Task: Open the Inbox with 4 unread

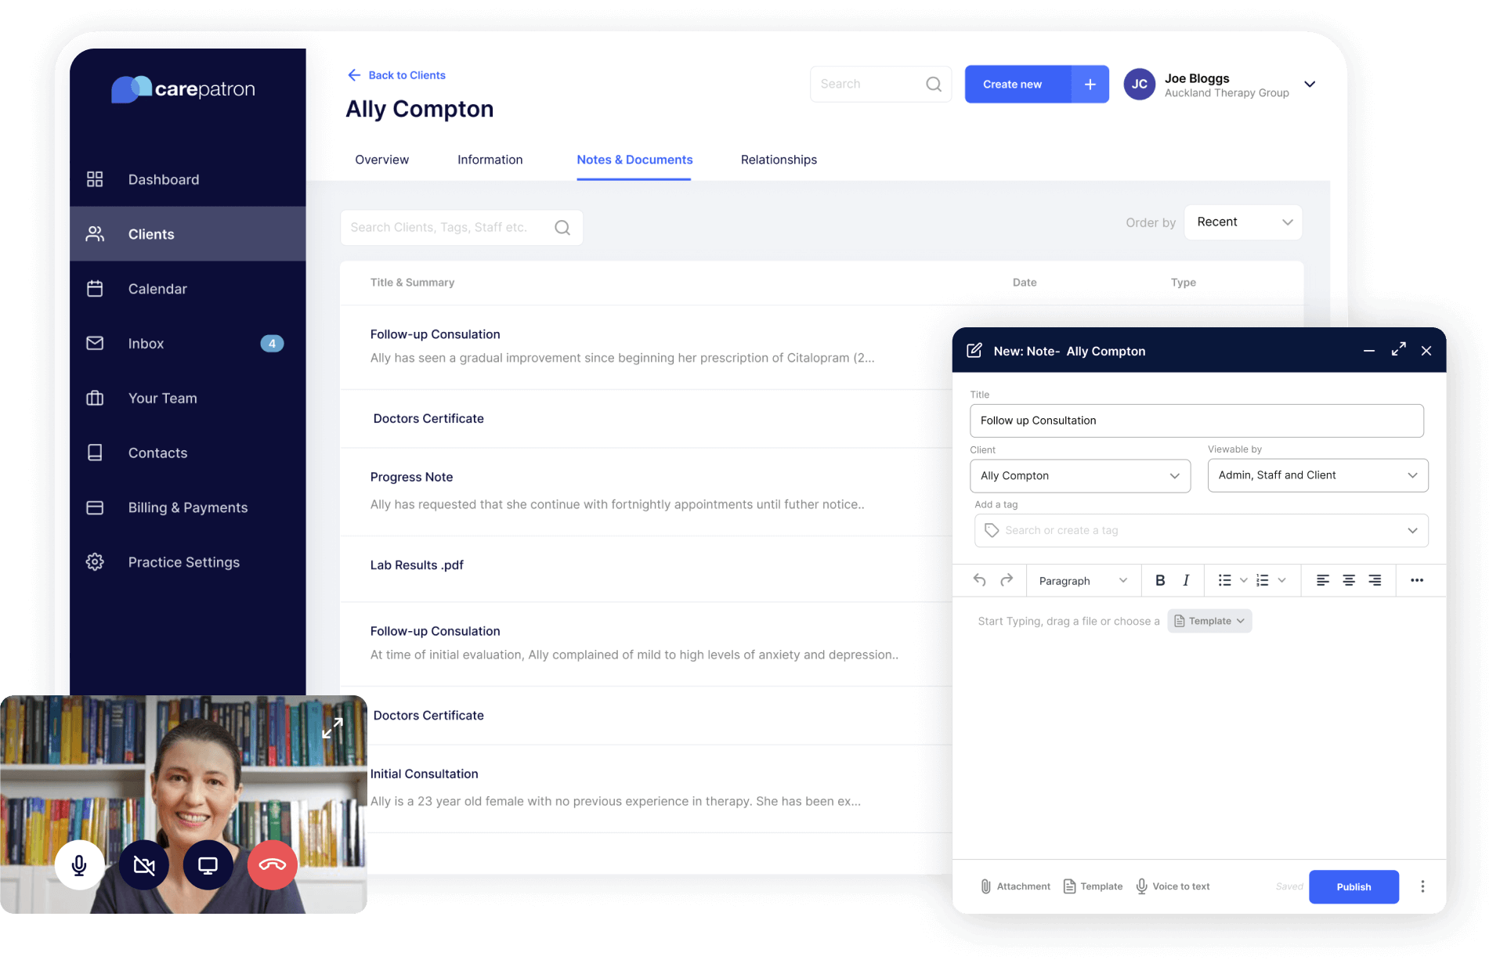Action: 187,344
